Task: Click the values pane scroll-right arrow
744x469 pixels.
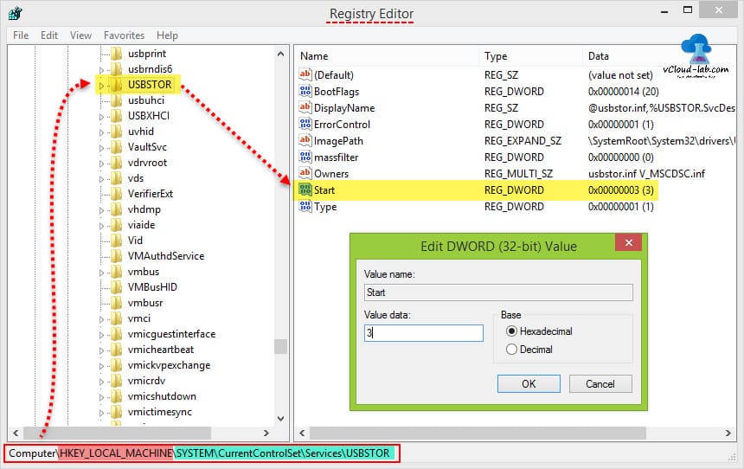Action: [728, 433]
